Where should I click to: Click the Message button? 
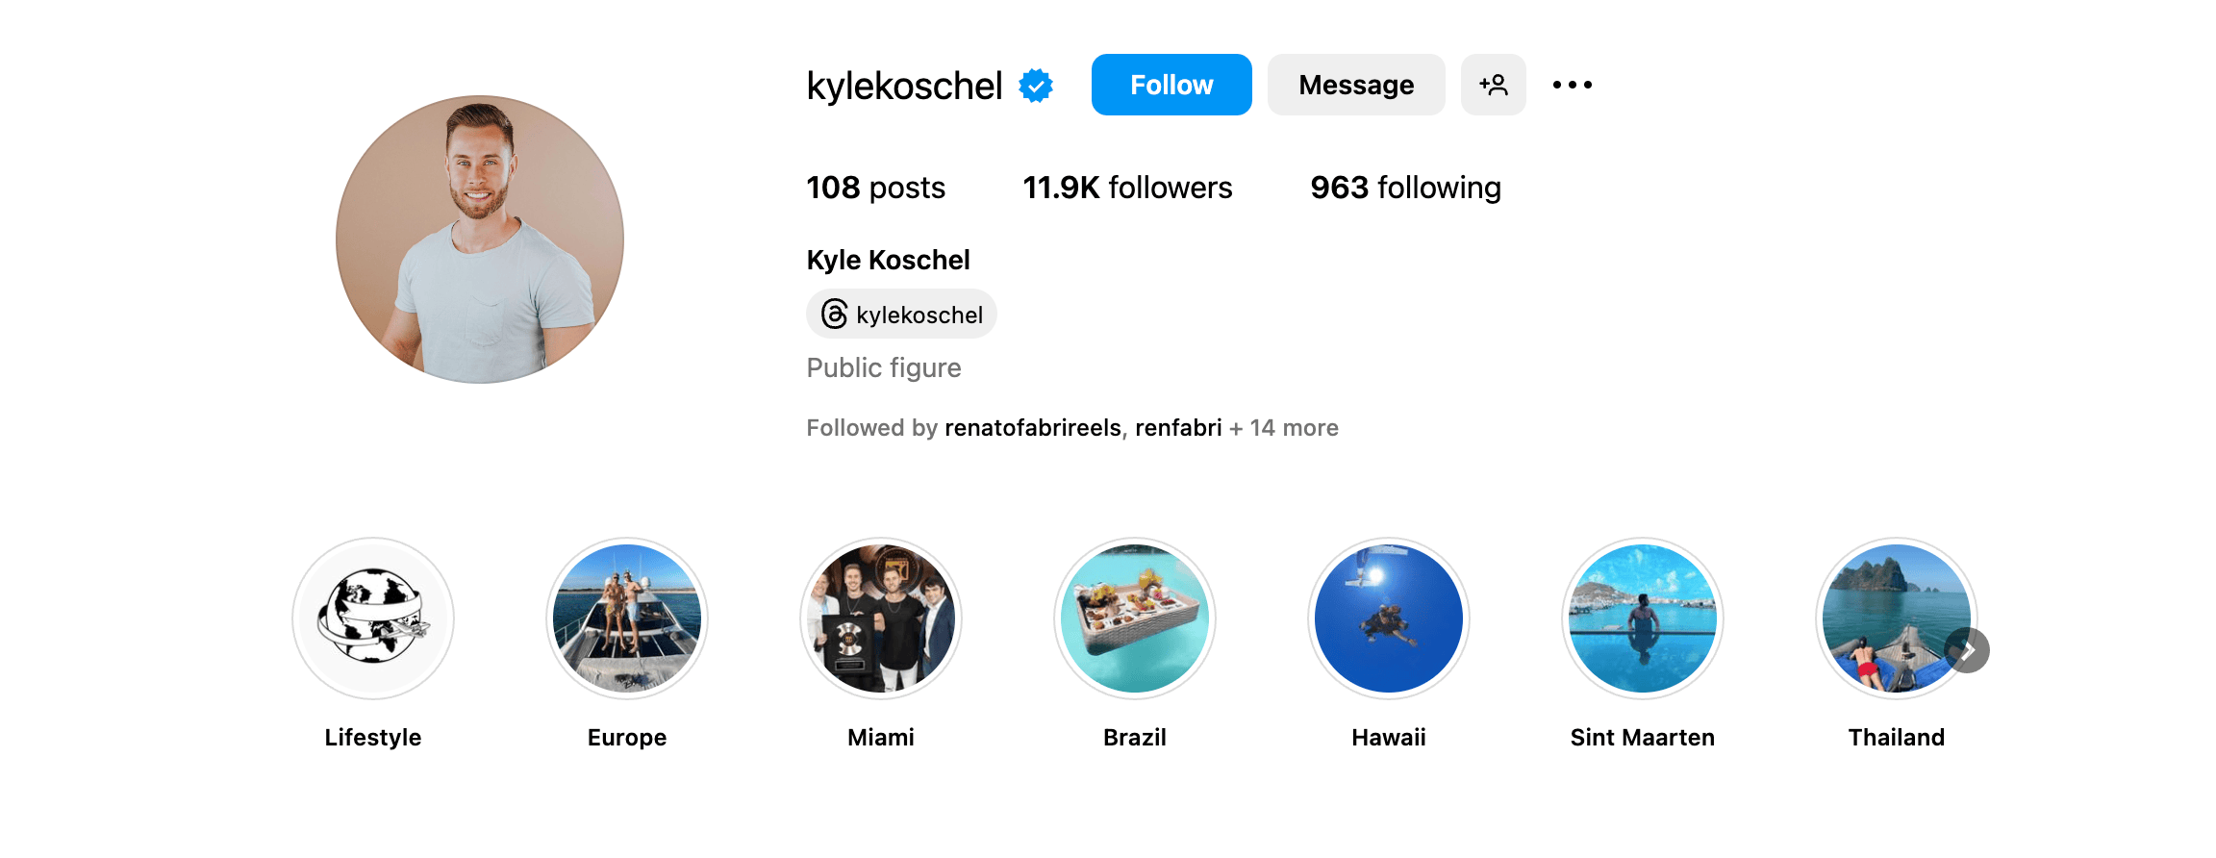point(1356,85)
